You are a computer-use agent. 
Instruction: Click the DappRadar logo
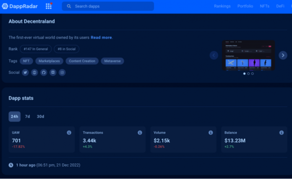(20, 6)
